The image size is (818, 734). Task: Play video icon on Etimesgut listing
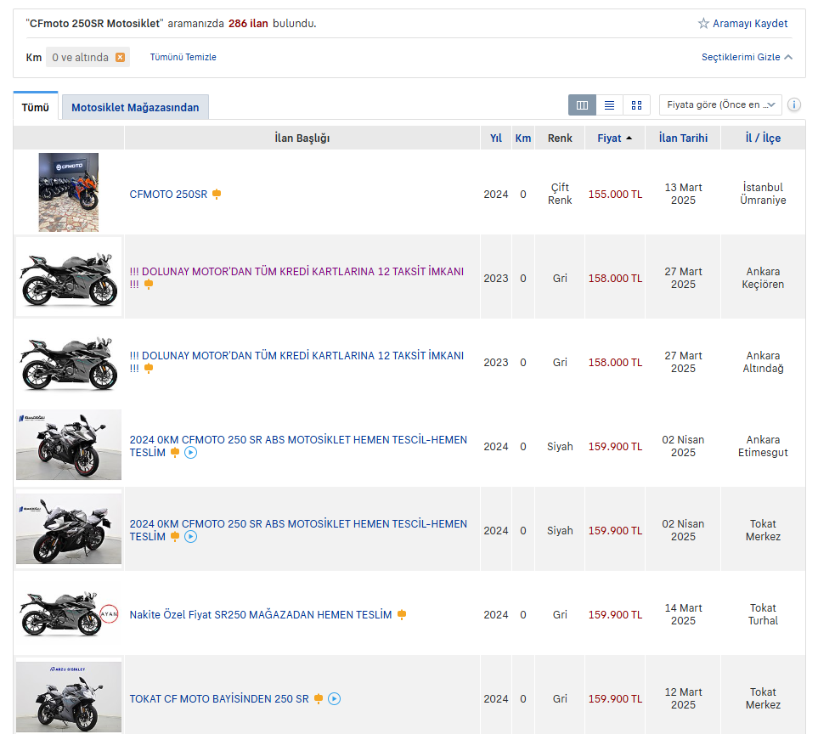click(x=191, y=453)
